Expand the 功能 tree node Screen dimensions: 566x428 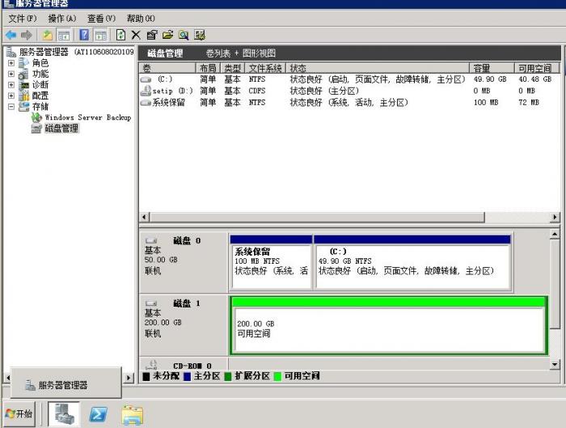click(11, 74)
